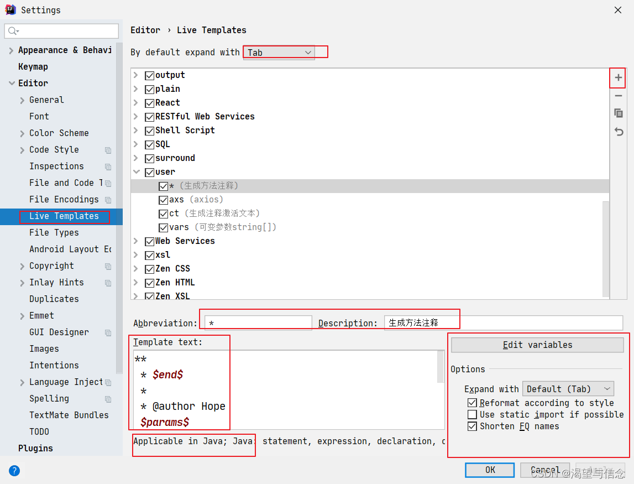Expand the surround template group
Image resolution: width=634 pixels, height=484 pixels.
[137, 158]
